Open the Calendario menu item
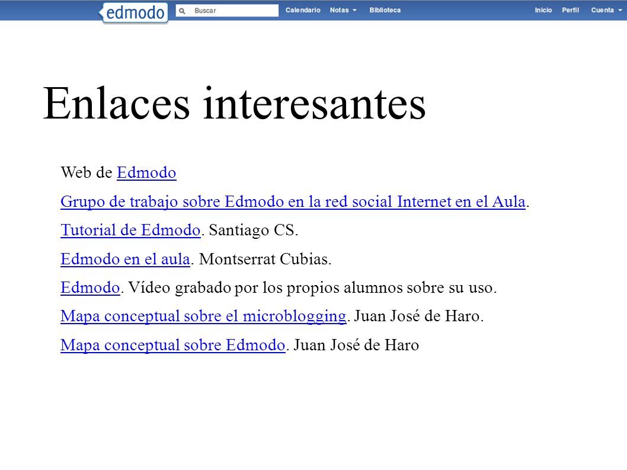This screenshot has width=627, height=470. click(x=303, y=10)
